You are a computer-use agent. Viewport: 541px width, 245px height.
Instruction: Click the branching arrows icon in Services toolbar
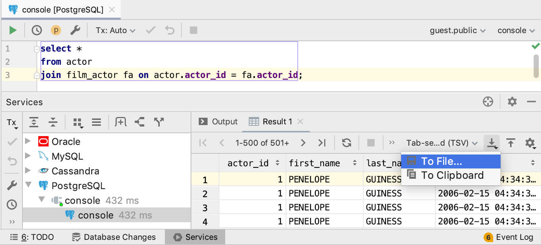click(x=159, y=122)
